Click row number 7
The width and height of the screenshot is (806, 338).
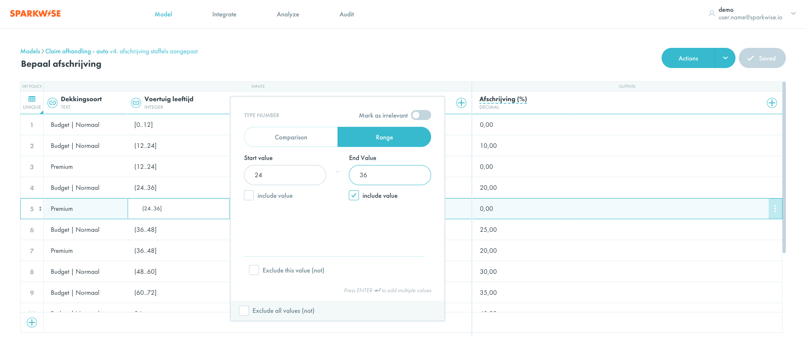click(32, 251)
